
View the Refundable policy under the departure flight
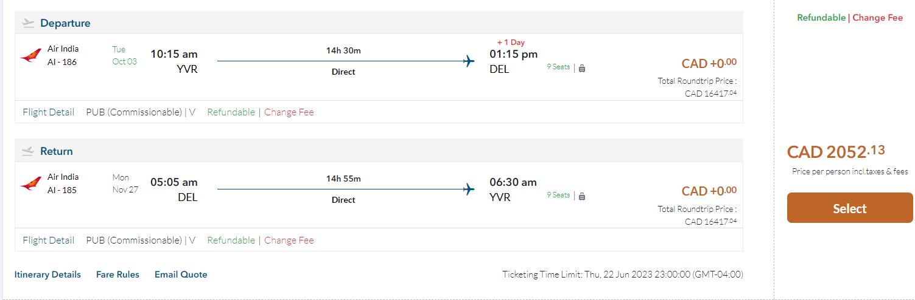pyautogui.click(x=231, y=112)
